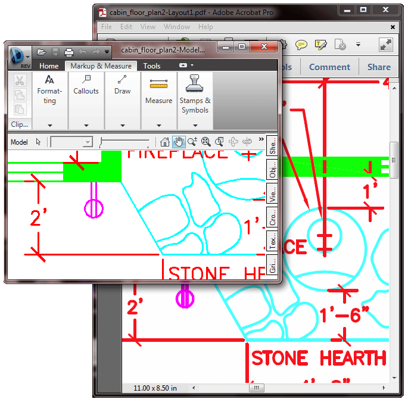Click Acrobat delete page icon
The width and height of the screenshot is (408, 399).
click(340, 44)
